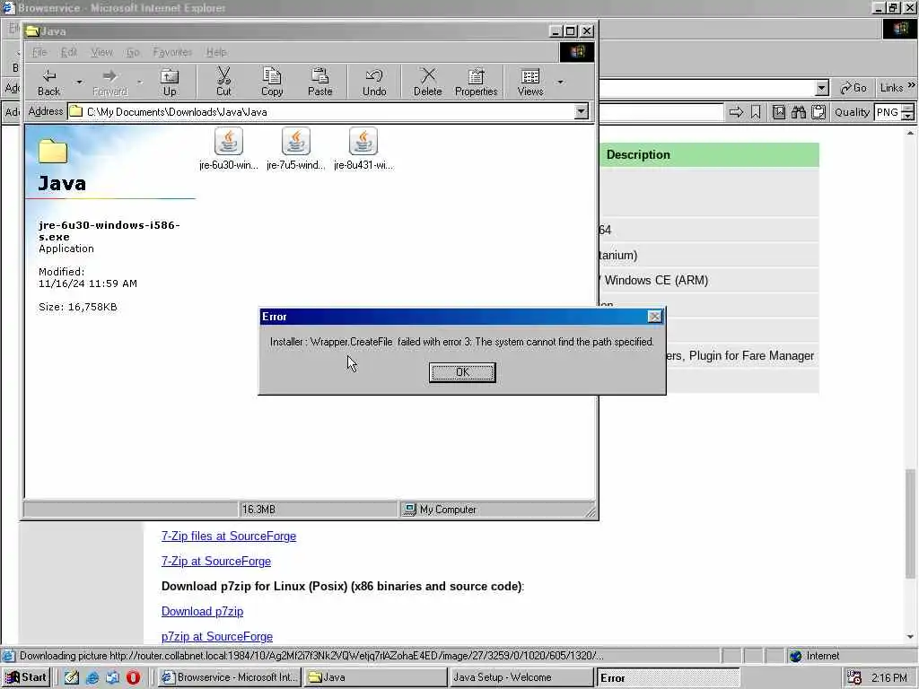Click the browser page vertical scrollbar thumb

910,523
